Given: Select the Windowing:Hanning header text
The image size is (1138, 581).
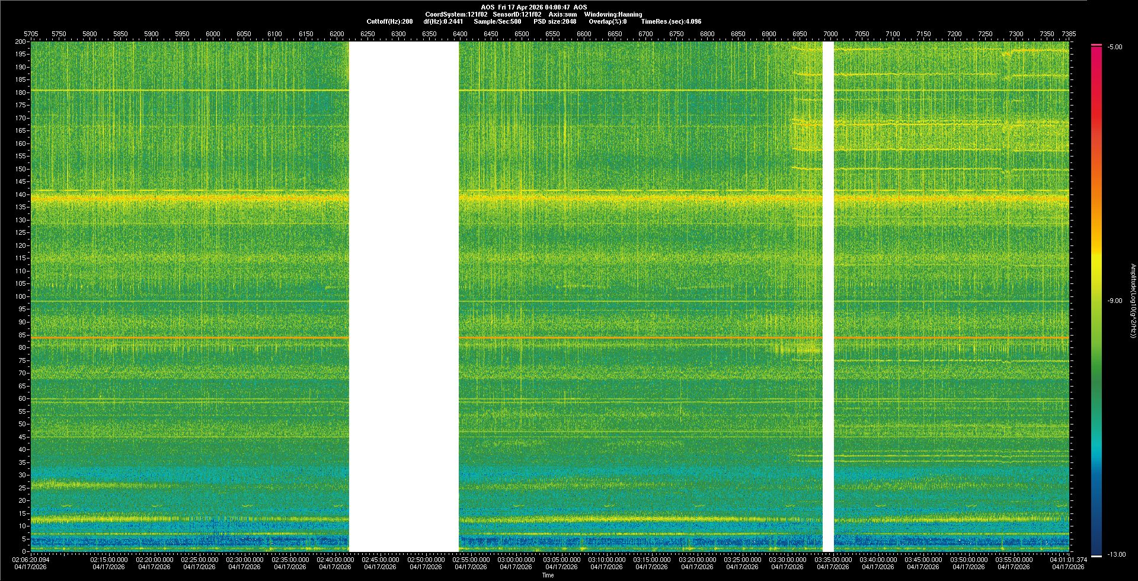Looking at the screenshot, I should click(x=613, y=14).
